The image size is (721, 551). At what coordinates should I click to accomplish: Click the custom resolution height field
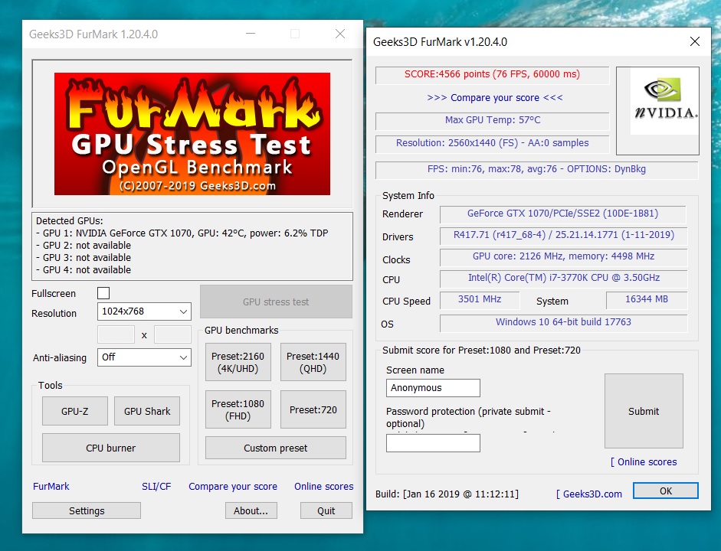pos(172,334)
